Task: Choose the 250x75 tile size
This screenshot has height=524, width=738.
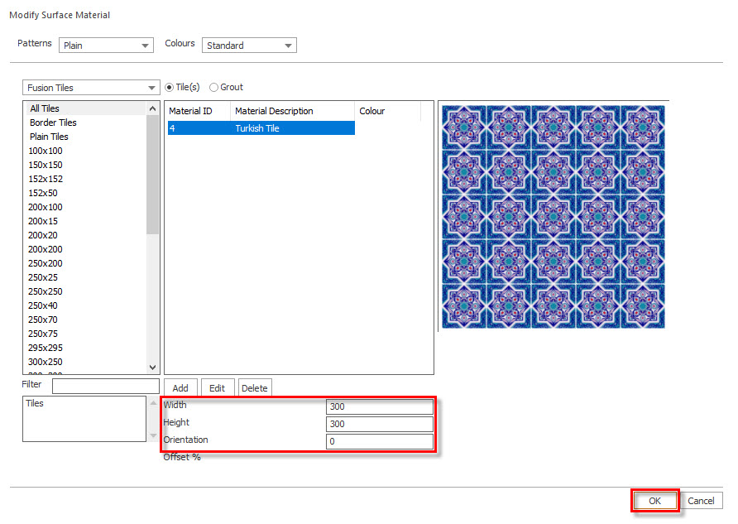Action: point(43,334)
